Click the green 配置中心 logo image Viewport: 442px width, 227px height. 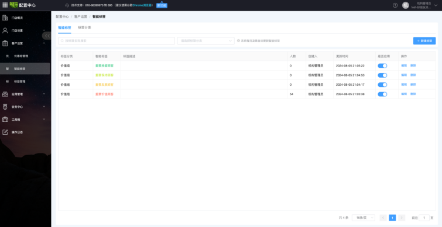pos(13,5)
